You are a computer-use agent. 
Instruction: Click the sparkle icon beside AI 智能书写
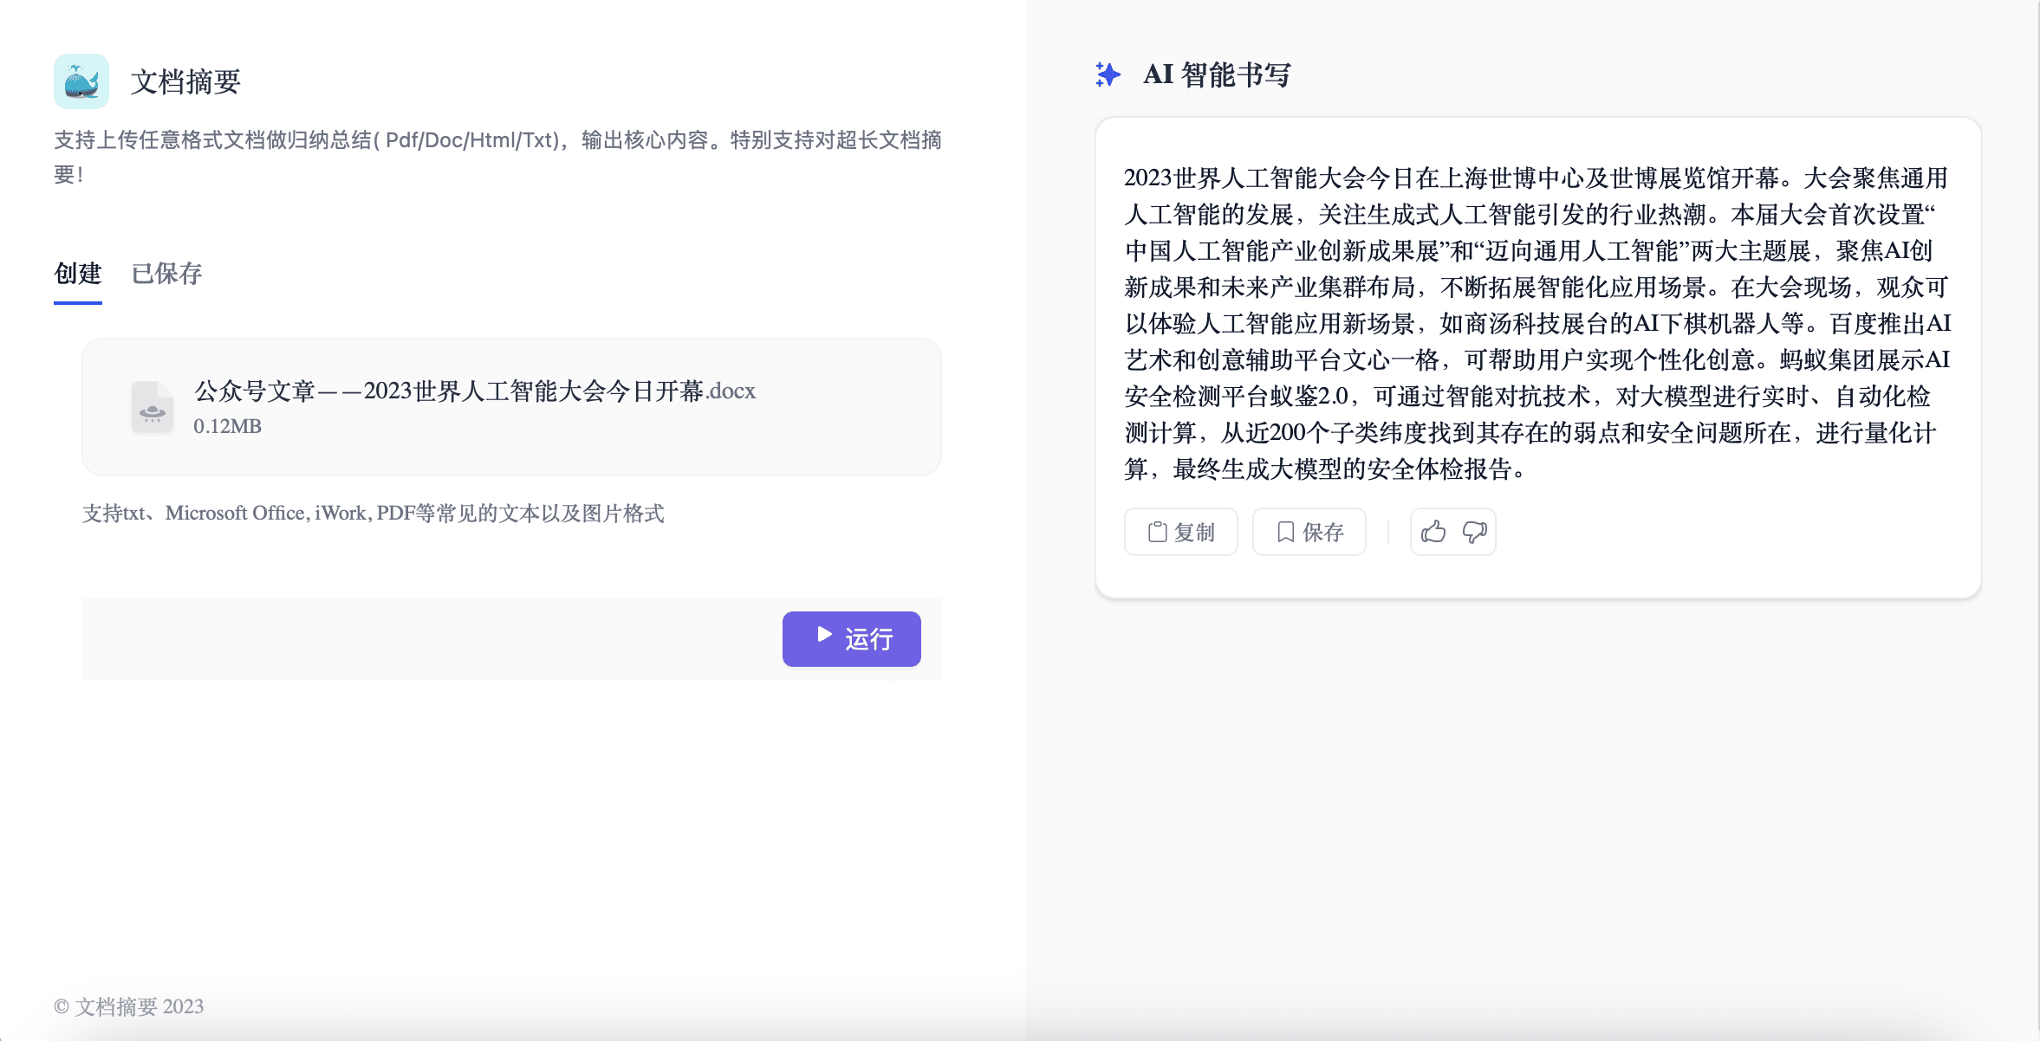1108,75
